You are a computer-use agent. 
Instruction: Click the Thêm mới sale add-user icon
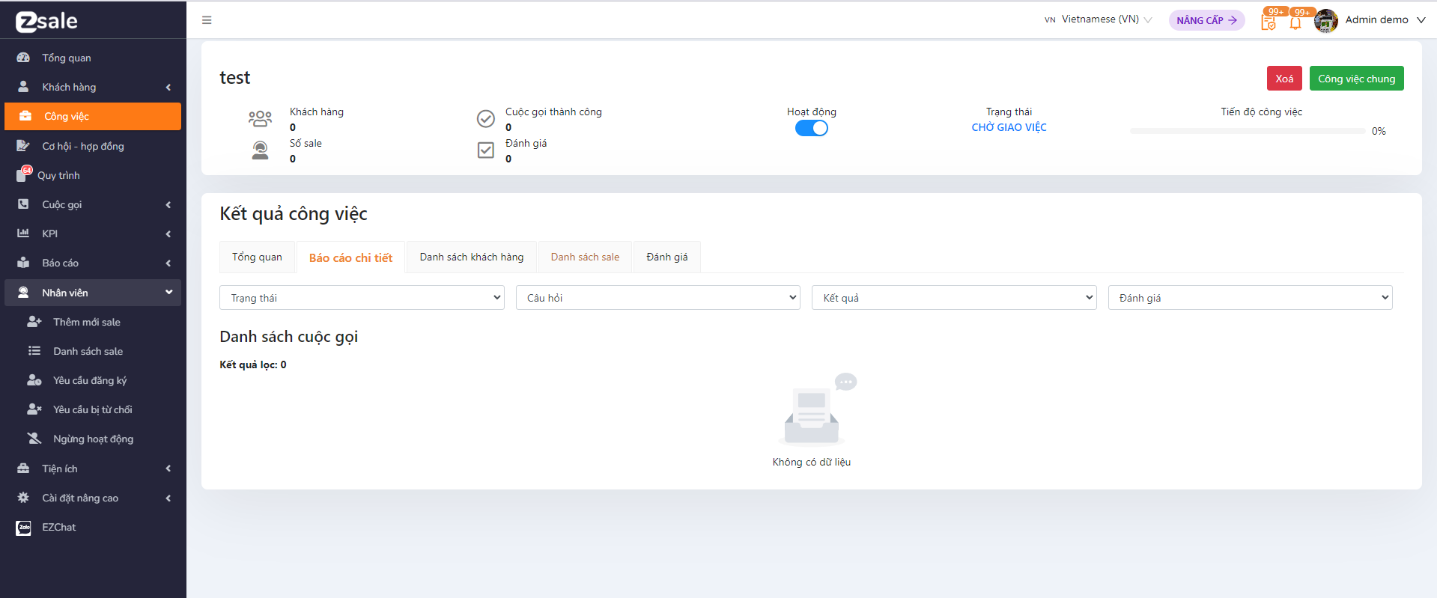(x=34, y=322)
